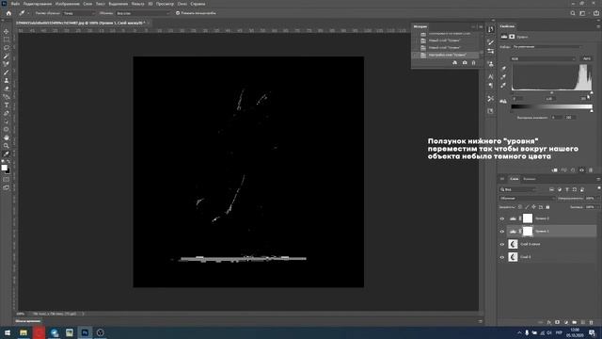Click the white input levels slider

592,93
